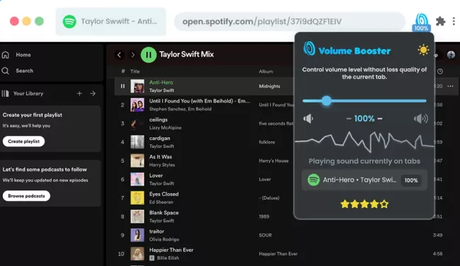The width and height of the screenshot is (460, 266).
Task: Click the first gold rating star
Action: 345,204
